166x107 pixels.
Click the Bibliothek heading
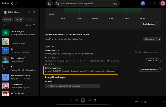click(14, 12)
